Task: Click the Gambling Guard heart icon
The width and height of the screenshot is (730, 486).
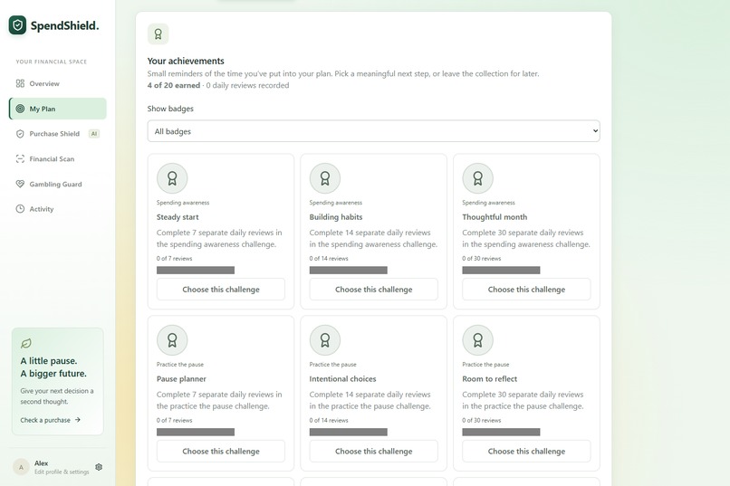Action: 20,184
